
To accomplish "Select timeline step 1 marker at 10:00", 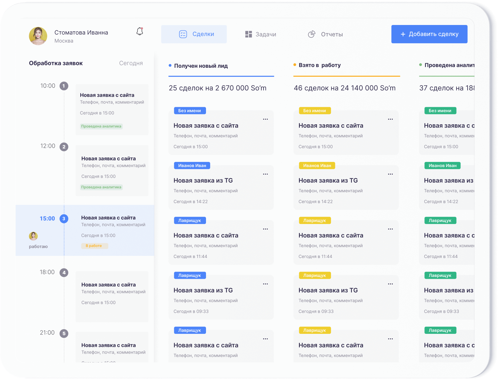I will [x=64, y=86].
